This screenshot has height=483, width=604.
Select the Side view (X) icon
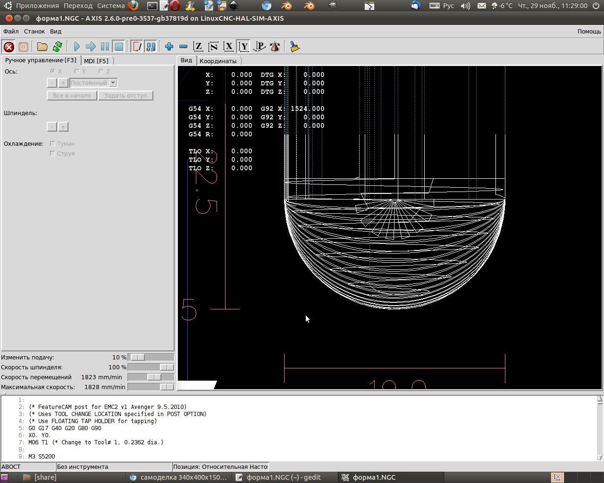pos(228,47)
